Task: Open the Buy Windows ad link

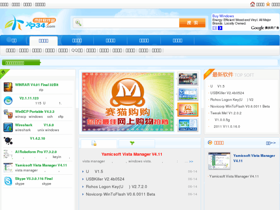Action: click(223, 16)
